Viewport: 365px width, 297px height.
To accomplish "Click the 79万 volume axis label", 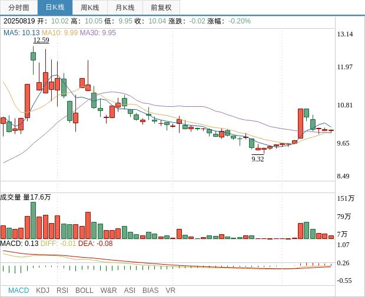I will [344, 217].
